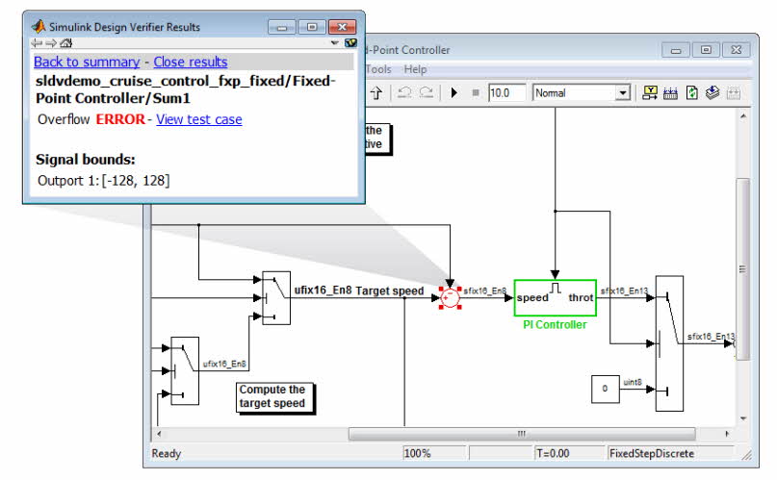This screenshot has height=480, width=777.
Task: Click the Close results link
Action: pyautogui.click(x=191, y=62)
